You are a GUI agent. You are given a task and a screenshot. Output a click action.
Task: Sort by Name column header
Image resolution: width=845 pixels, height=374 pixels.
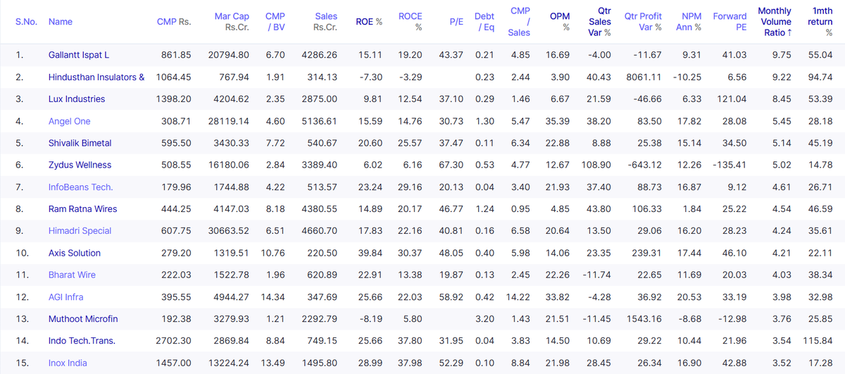pos(61,22)
